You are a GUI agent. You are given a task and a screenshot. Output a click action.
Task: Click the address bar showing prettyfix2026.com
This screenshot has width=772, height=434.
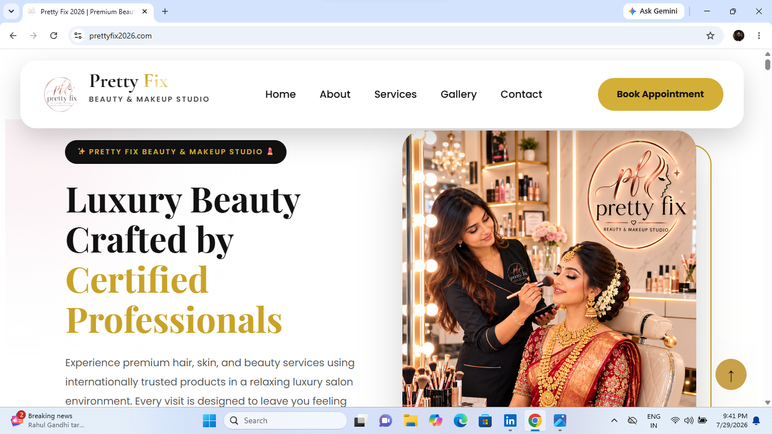coord(396,36)
